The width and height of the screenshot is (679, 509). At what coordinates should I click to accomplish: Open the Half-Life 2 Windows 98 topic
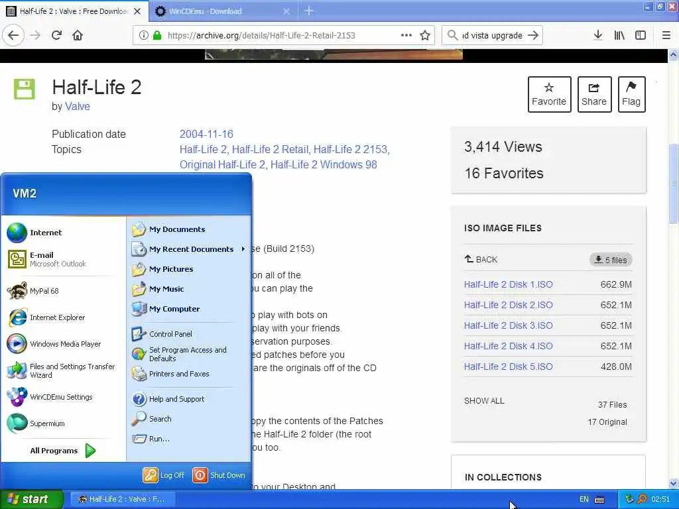(324, 164)
